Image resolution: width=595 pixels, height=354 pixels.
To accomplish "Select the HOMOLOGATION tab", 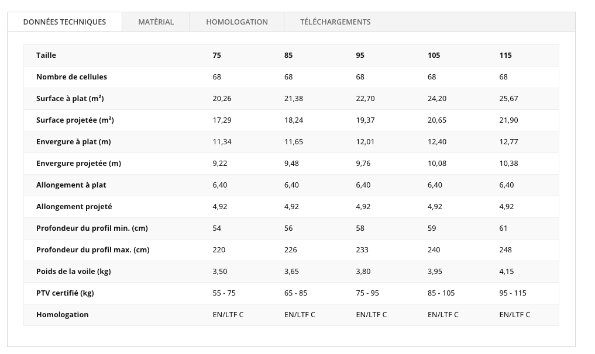I will pyautogui.click(x=236, y=22).
